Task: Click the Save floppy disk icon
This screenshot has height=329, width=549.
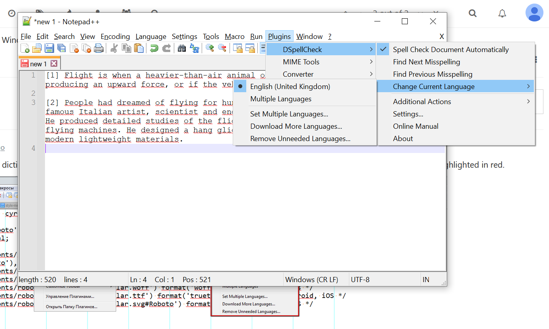Action: (49, 48)
